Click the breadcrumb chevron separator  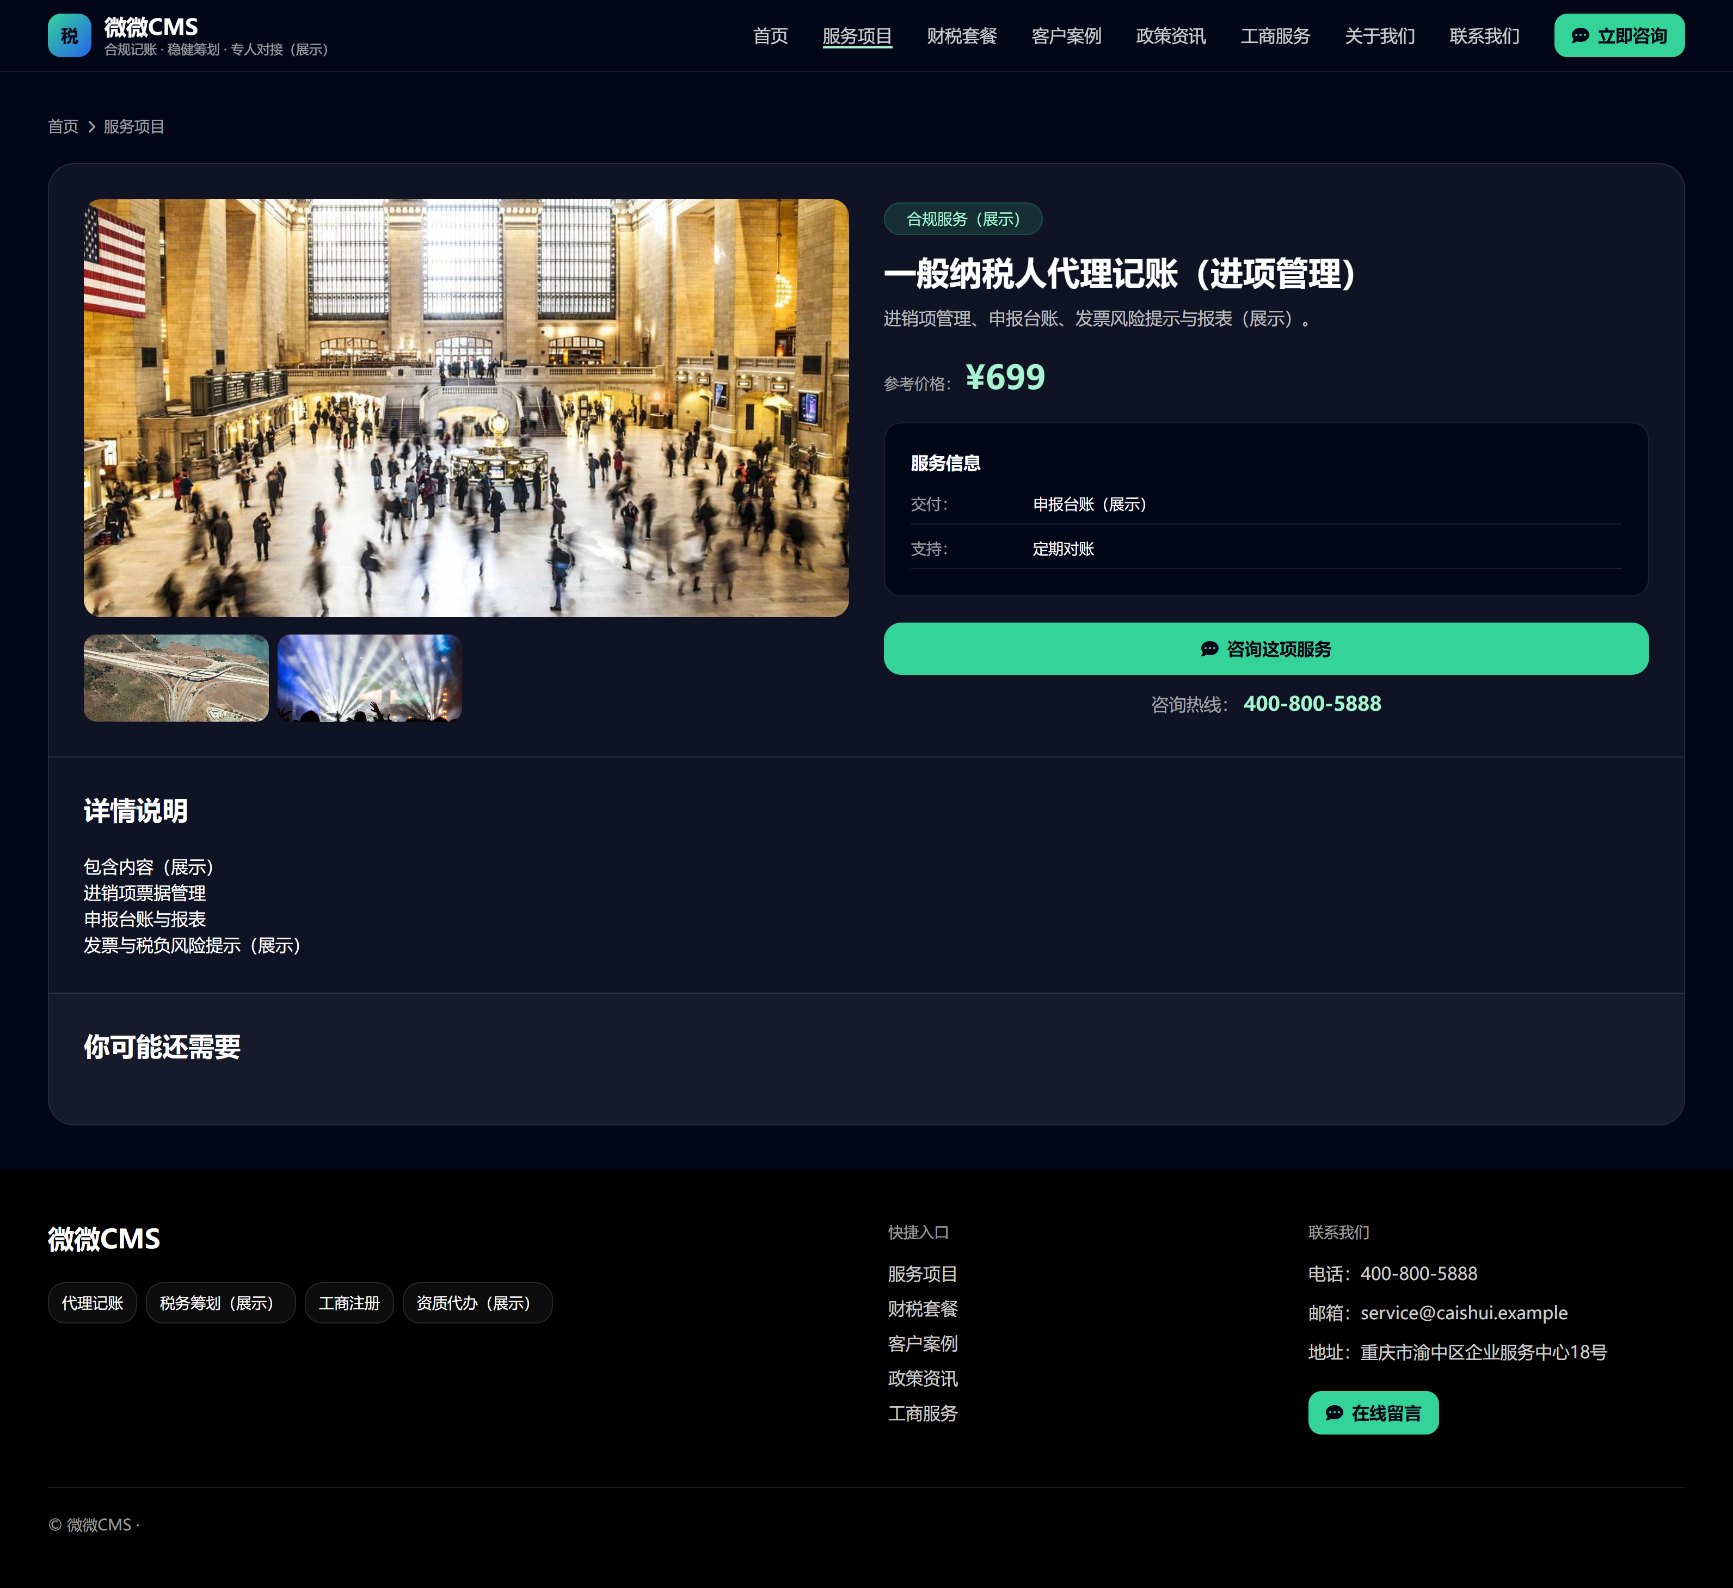pyautogui.click(x=91, y=127)
